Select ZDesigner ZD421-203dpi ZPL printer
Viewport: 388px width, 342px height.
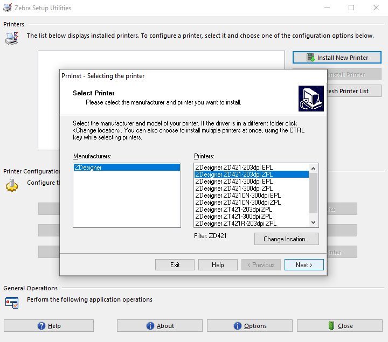(252, 175)
